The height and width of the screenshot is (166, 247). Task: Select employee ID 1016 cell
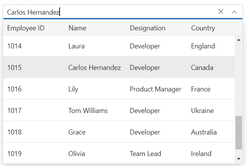[x=14, y=89]
